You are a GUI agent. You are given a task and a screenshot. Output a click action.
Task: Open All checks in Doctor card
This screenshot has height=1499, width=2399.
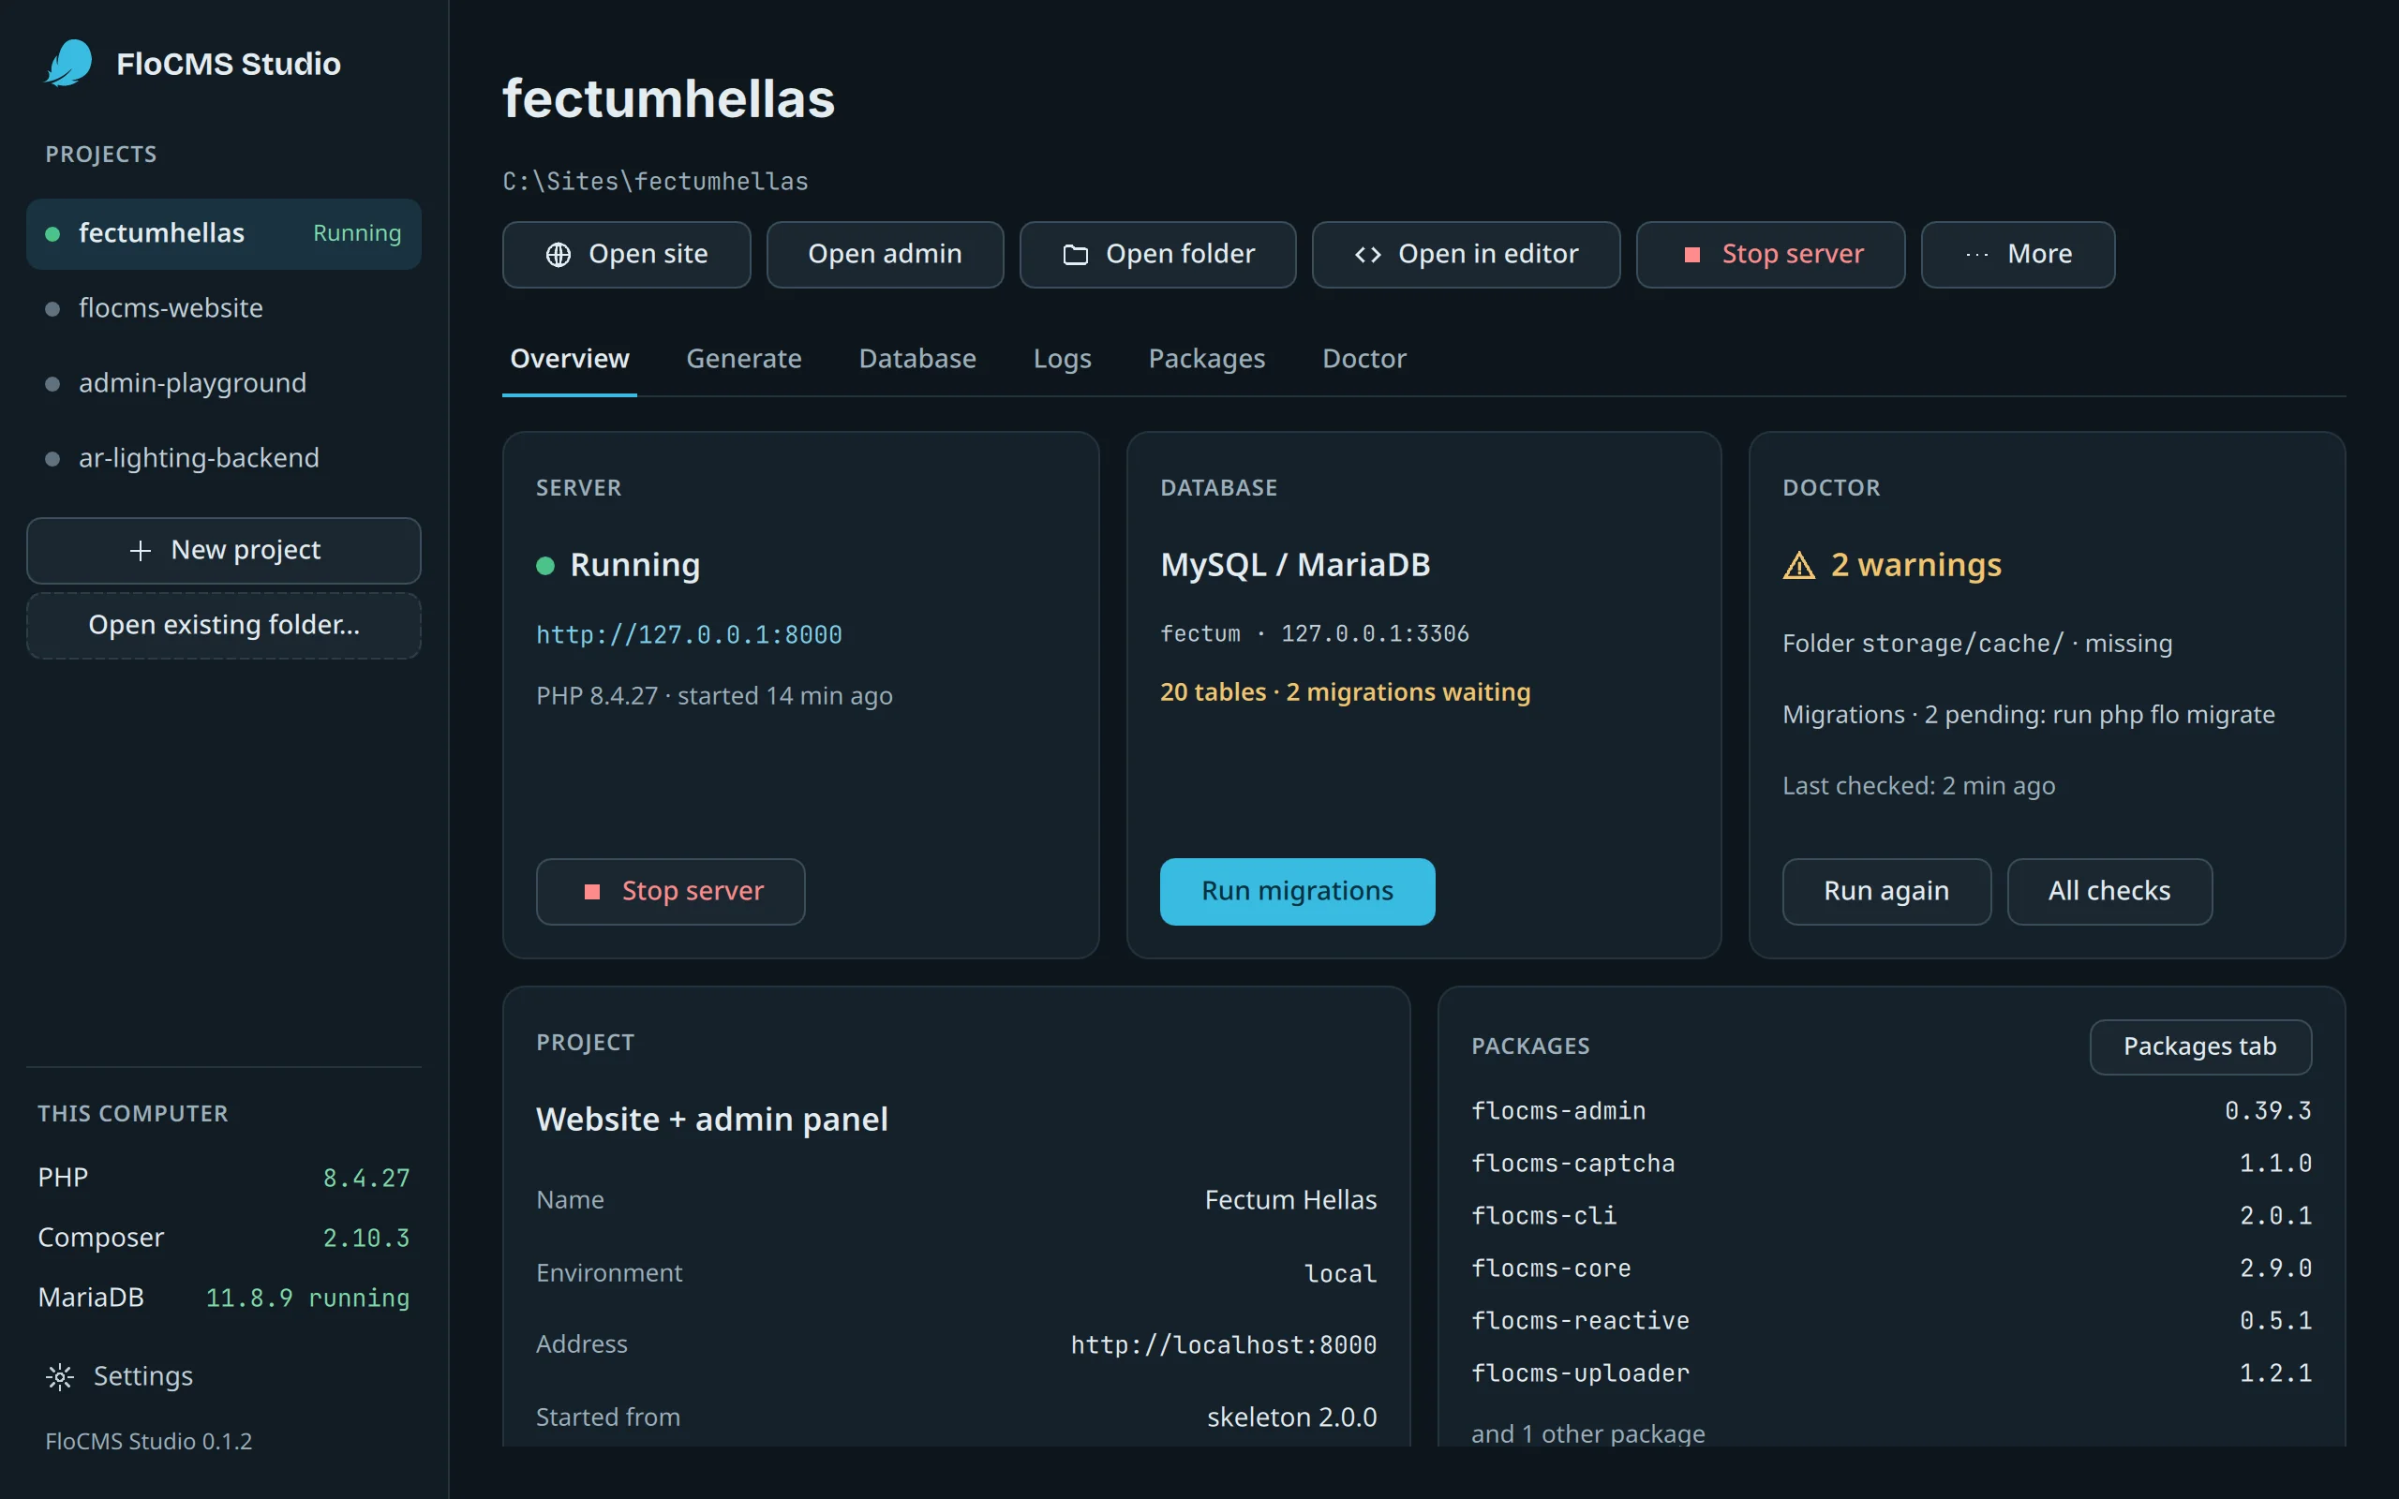tap(2109, 891)
